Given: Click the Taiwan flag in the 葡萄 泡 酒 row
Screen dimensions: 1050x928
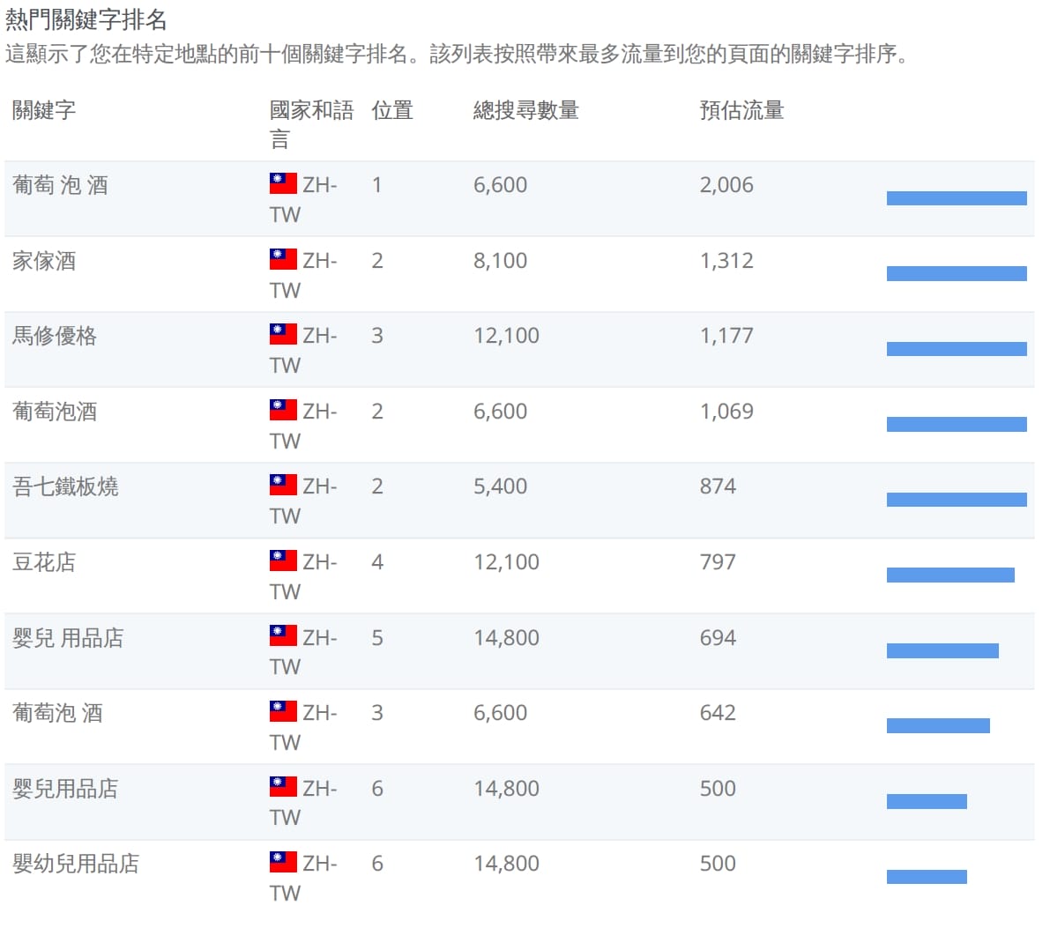Looking at the screenshot, I should point(283,183).
